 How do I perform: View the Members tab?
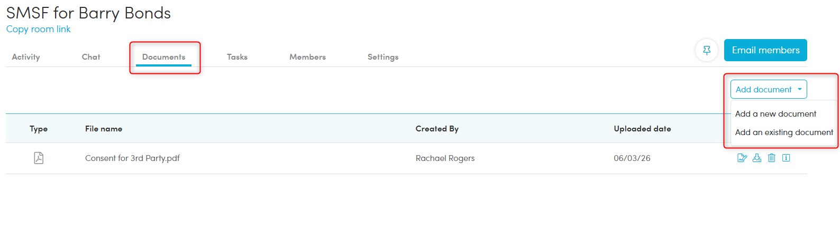tap(307, 57)
